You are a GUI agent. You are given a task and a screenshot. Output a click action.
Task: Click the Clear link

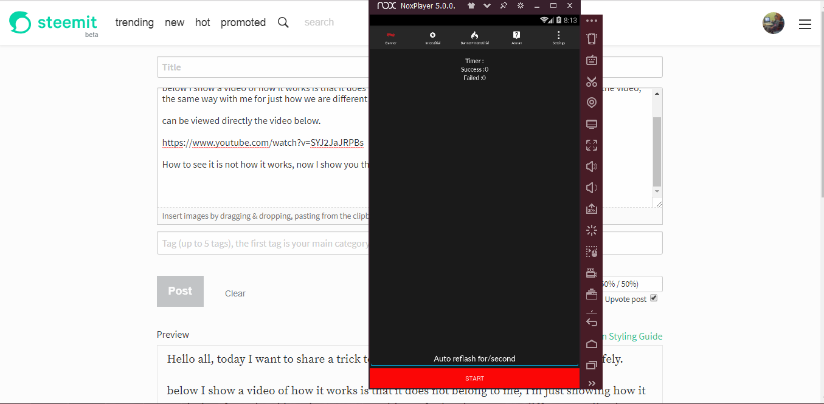click(235, 293)
